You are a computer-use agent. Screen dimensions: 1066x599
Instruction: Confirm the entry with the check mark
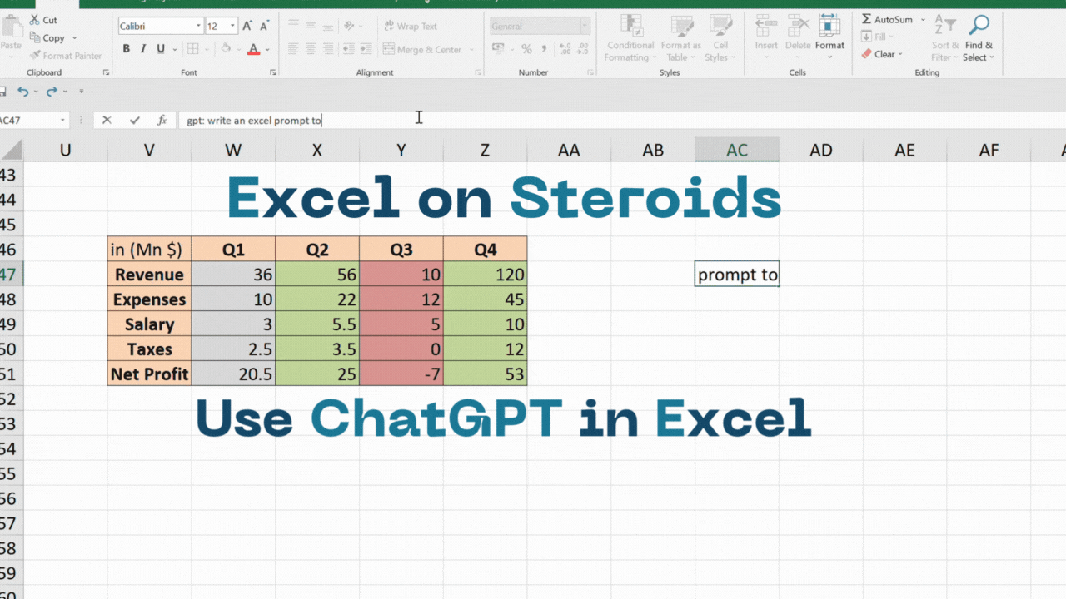coord(135,120)
